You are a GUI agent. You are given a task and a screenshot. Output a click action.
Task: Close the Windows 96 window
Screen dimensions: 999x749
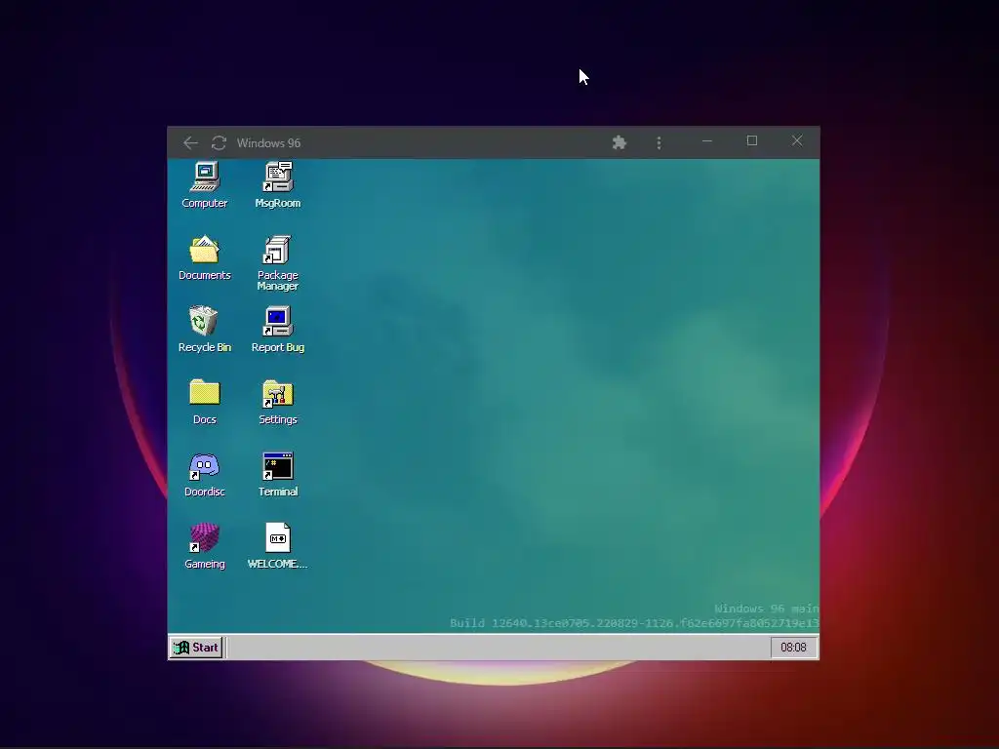pyautogui.click(x=797, y=140)
